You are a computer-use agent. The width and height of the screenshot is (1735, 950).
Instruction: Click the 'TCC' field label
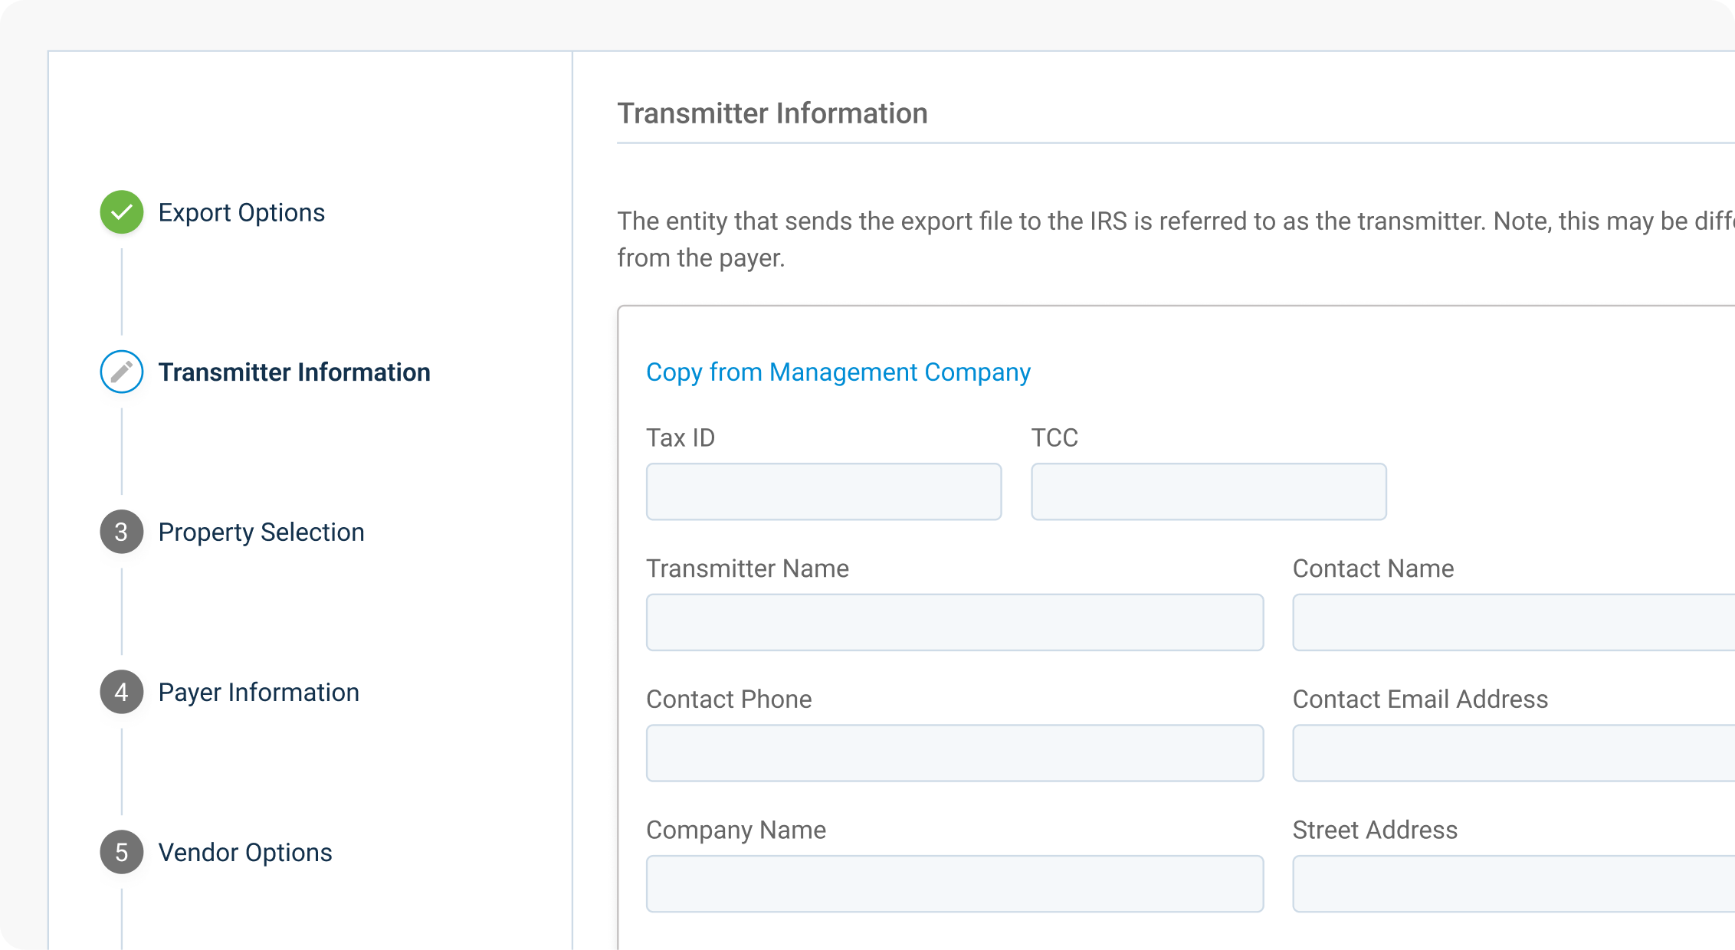pos(1054,437)
